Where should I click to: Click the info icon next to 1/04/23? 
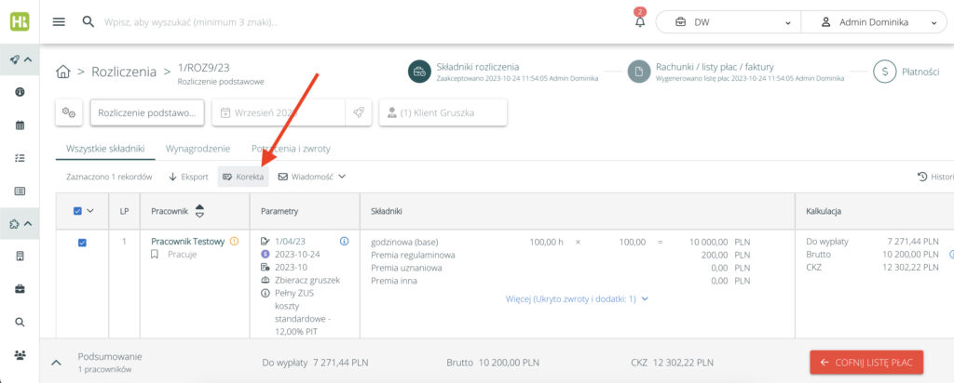pyautogui.click(x=344, y=242)
